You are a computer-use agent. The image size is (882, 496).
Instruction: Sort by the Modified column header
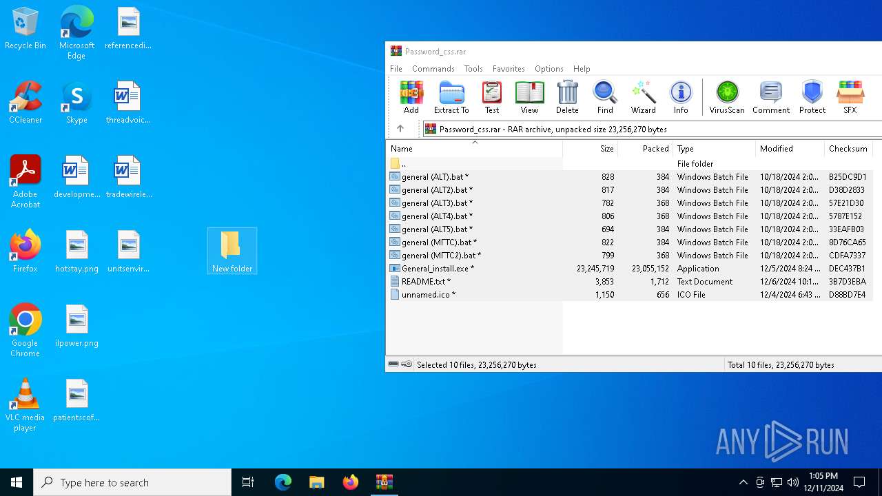790,149
